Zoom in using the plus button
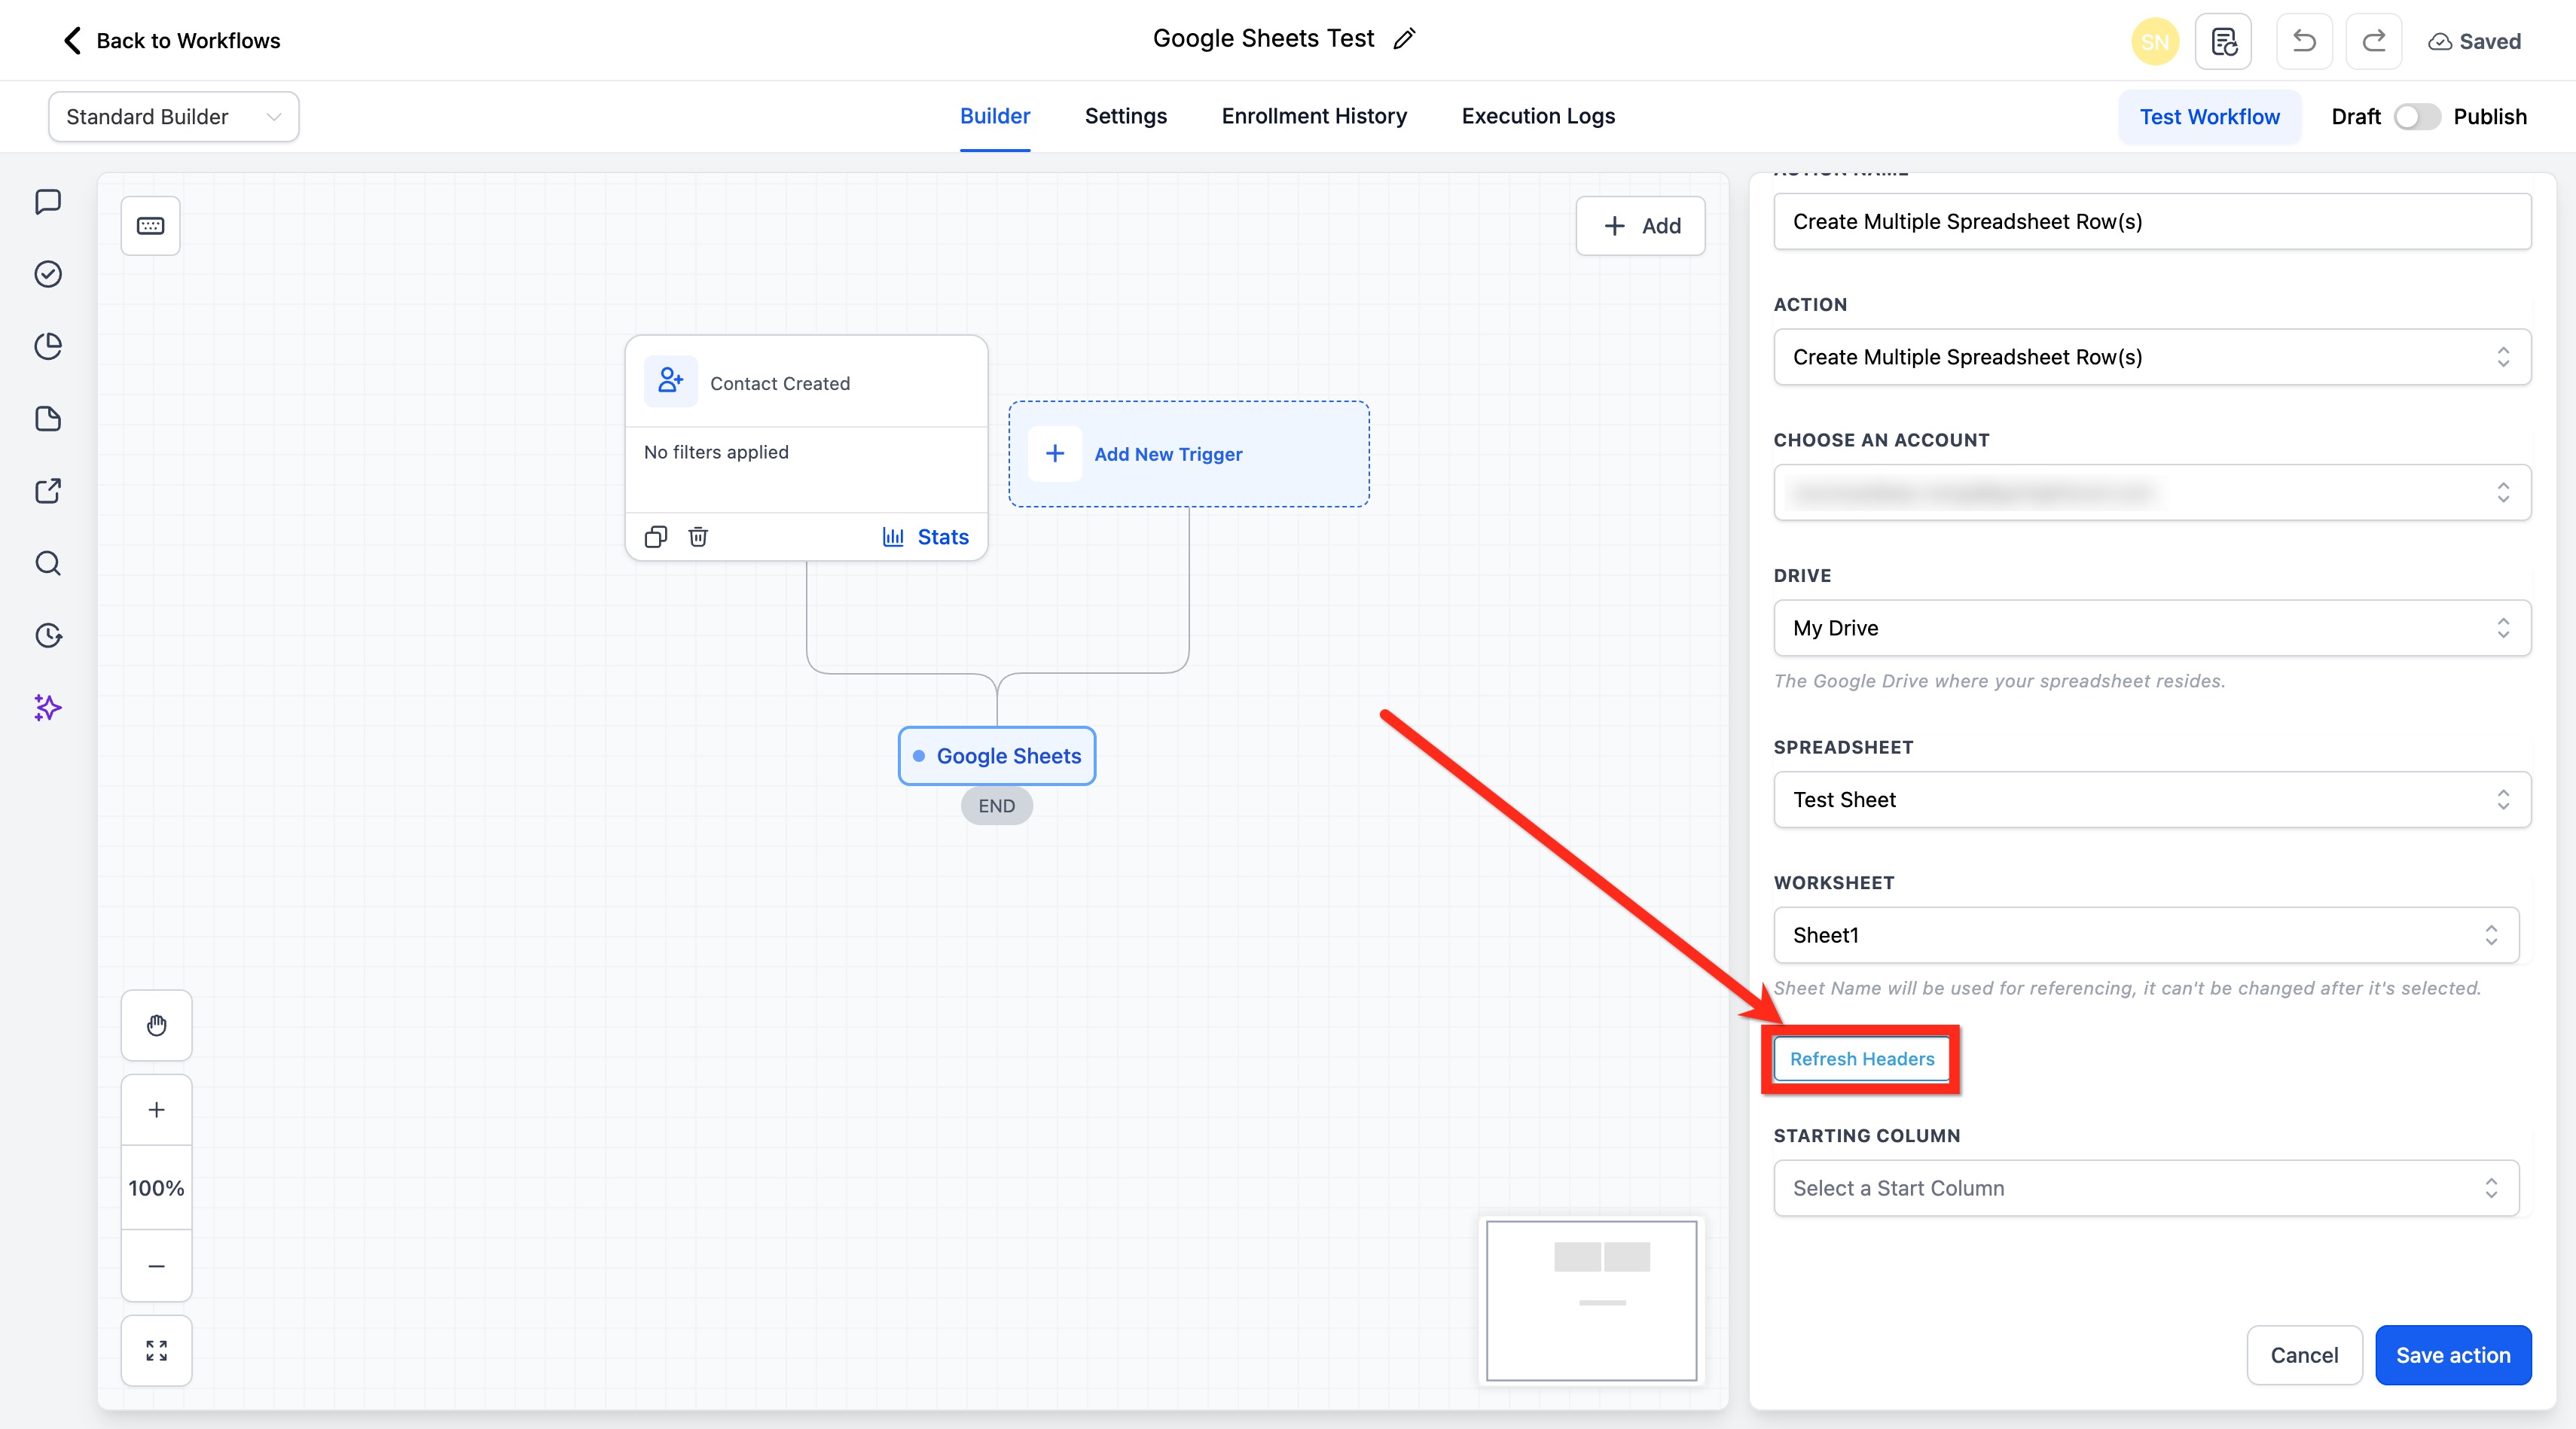The height and width of the screenshot is (1429, 2576). (156, 1109)
